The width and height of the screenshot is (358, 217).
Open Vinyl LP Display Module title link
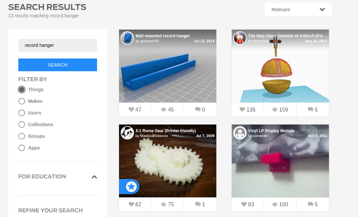click(271, 131)
